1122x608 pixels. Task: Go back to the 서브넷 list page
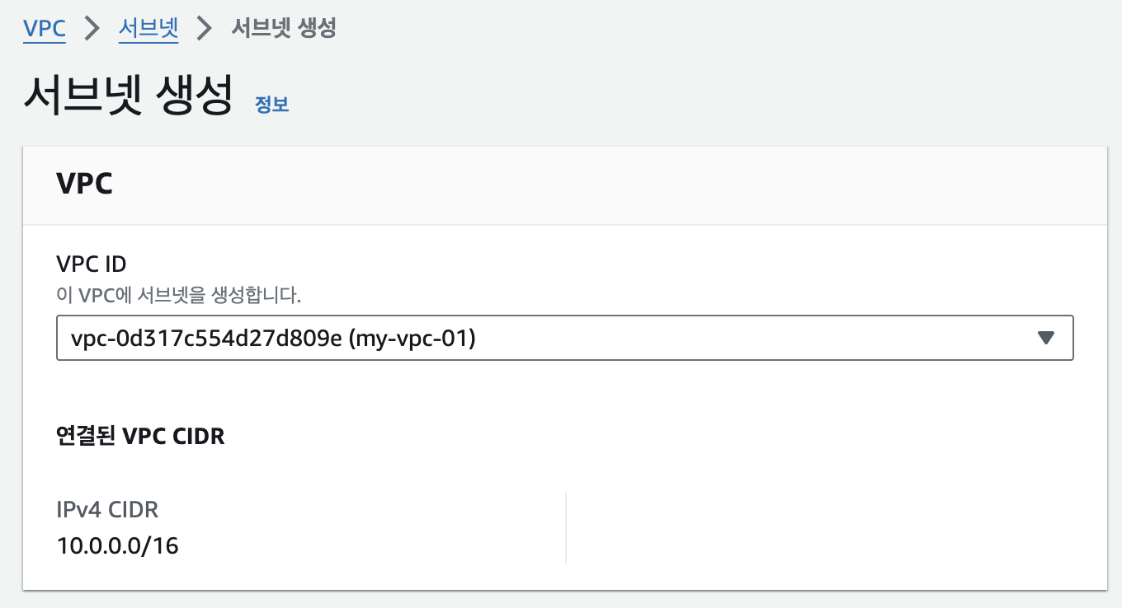pyautogui.click(x=148, y=28)
